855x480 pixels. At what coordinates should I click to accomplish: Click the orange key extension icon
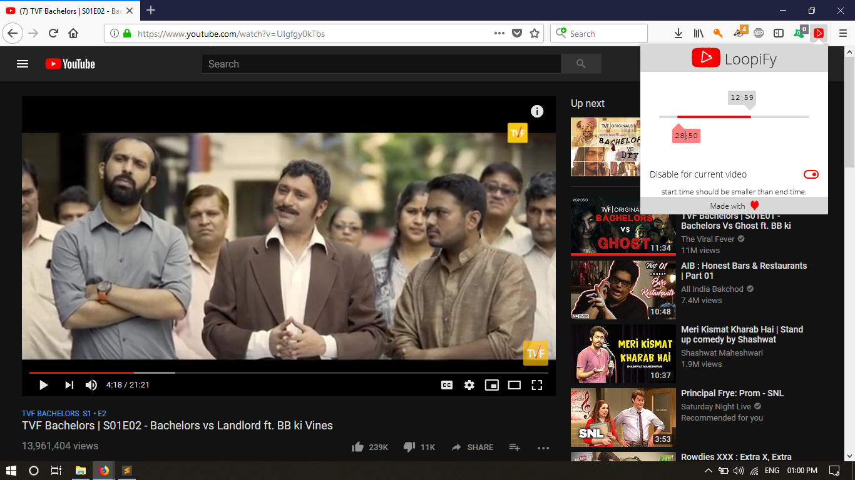[x=719, y=33]
